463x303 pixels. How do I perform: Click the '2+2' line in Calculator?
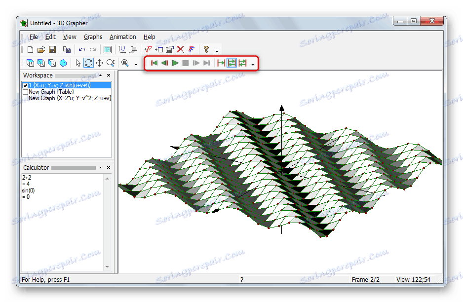coord(27,178)
